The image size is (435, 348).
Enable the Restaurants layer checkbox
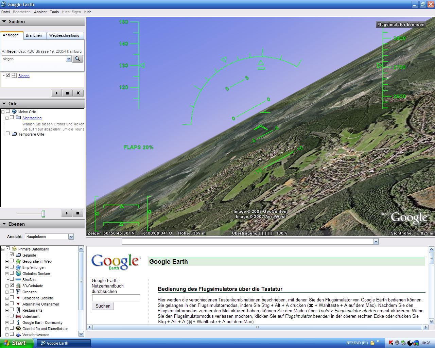point(12,310)
